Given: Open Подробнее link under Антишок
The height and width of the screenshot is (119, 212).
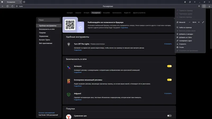Looking at the screenshot, I should (78, 72).
